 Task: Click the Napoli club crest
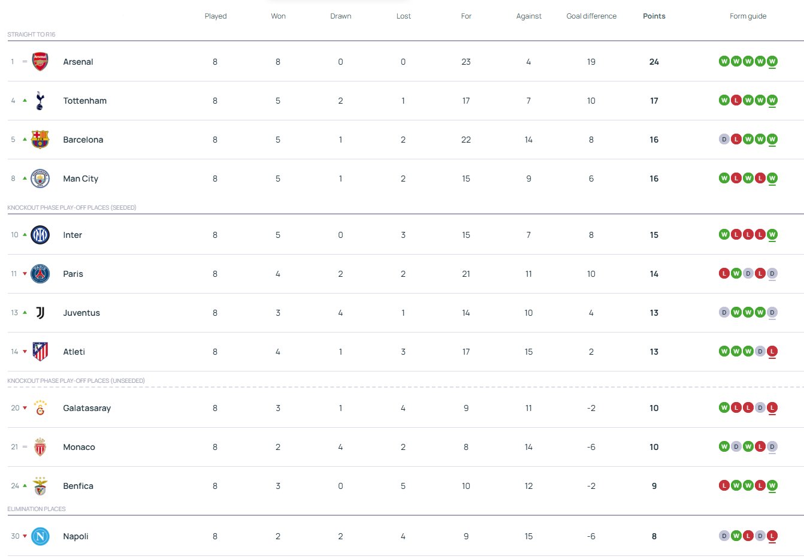click(x=40, y=536)
